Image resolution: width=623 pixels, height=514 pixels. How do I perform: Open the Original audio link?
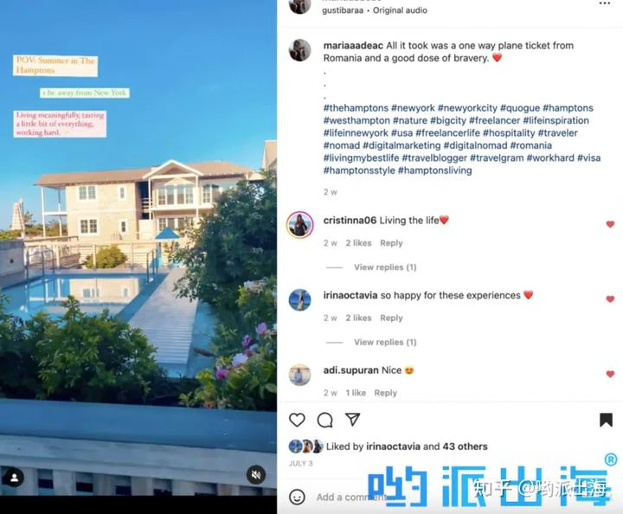click(400, 10)
